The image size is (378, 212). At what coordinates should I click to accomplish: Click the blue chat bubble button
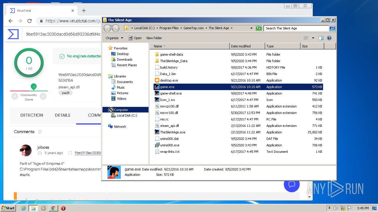[292, 185]
